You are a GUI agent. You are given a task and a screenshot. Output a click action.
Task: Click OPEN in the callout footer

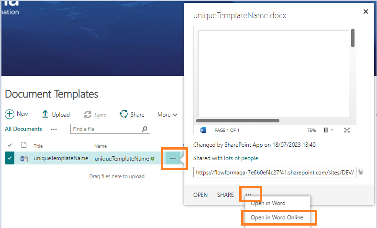(200, 195)
